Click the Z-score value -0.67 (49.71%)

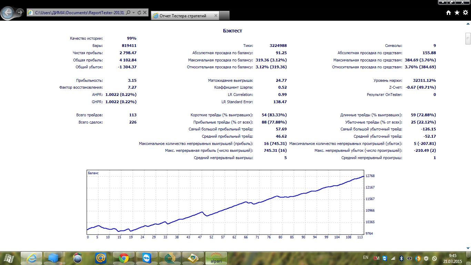421,87
